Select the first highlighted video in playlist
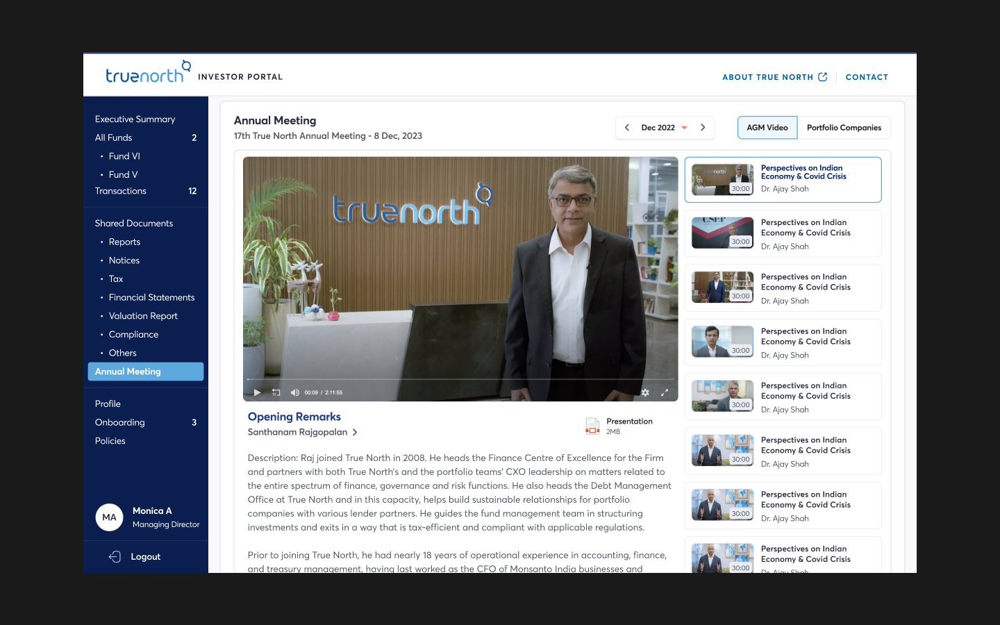The image size is (1000, 625). (x=783, y=180)
